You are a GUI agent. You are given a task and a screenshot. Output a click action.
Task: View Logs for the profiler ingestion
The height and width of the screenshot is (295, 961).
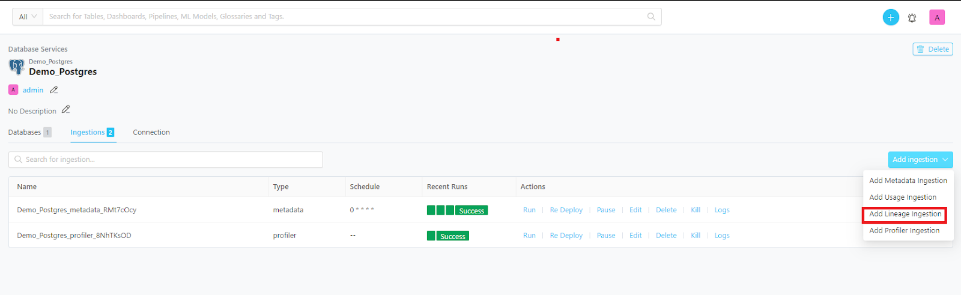point(722,236)
